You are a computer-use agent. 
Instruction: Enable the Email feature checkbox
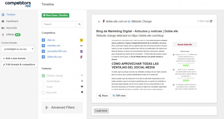(x=43, y=87)
